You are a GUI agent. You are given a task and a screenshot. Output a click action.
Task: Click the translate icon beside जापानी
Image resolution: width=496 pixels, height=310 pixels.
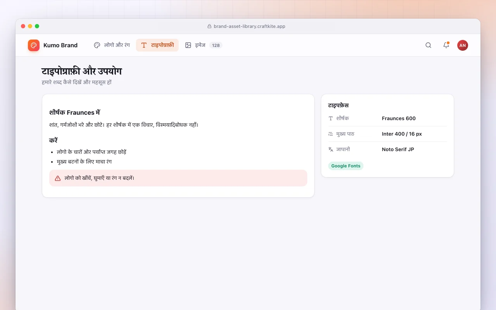(331, 150)
